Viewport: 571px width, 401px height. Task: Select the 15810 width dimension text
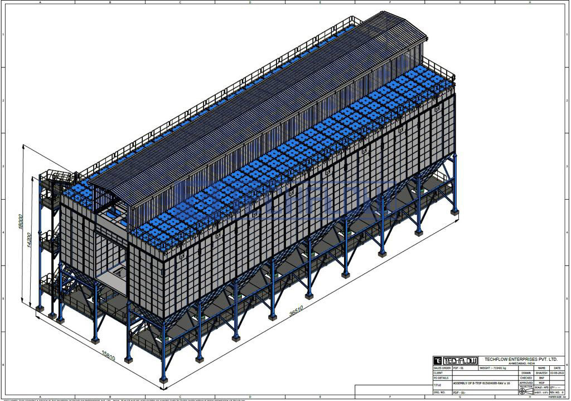(108, 355)
